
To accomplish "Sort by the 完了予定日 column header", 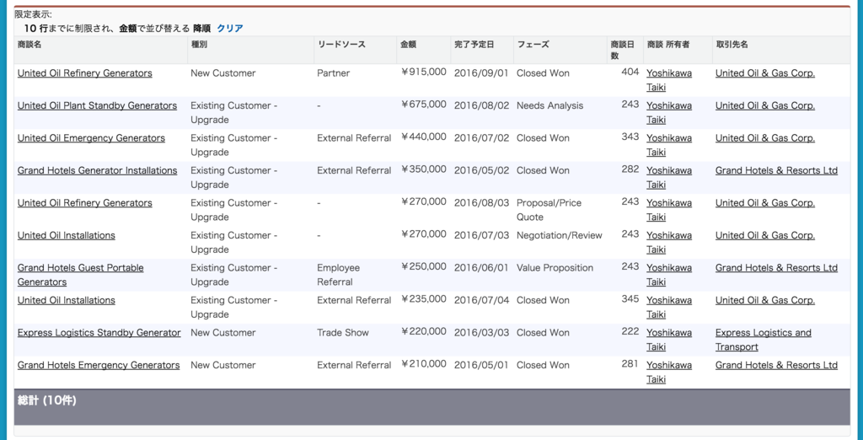I will click(474, 46).
